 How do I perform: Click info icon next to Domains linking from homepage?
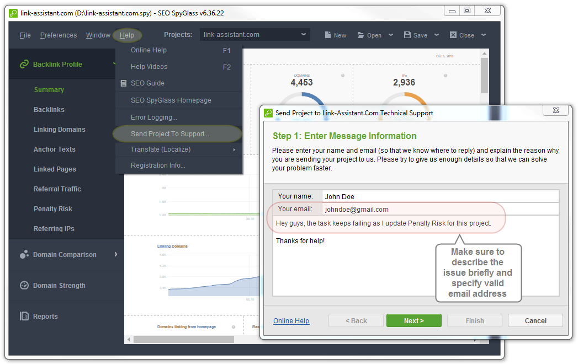point(234,327)
